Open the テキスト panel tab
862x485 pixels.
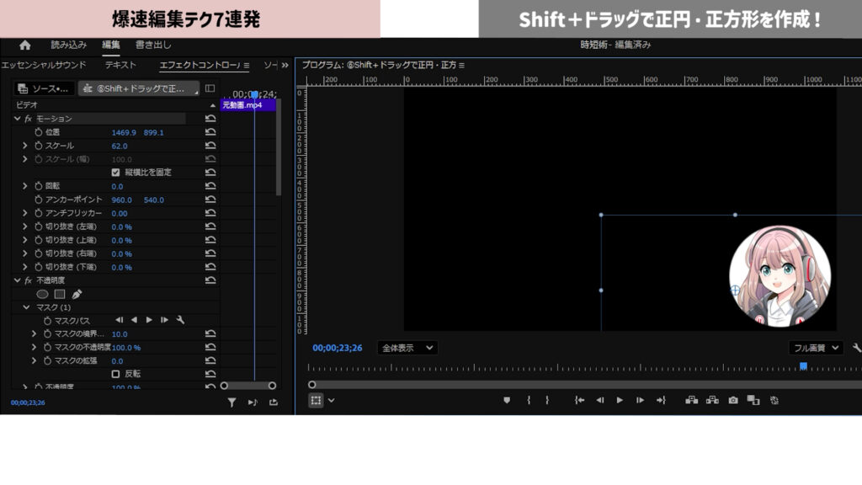coord(120,65)
